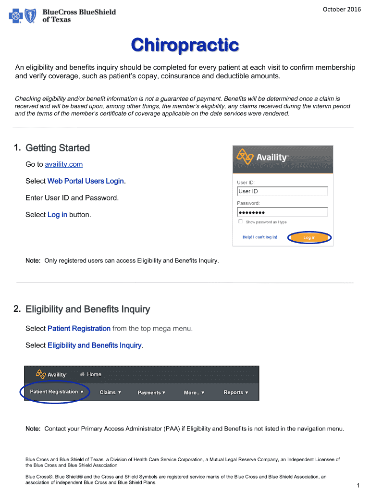
Task: Open the Reports menu
Action: pos(235,393)
